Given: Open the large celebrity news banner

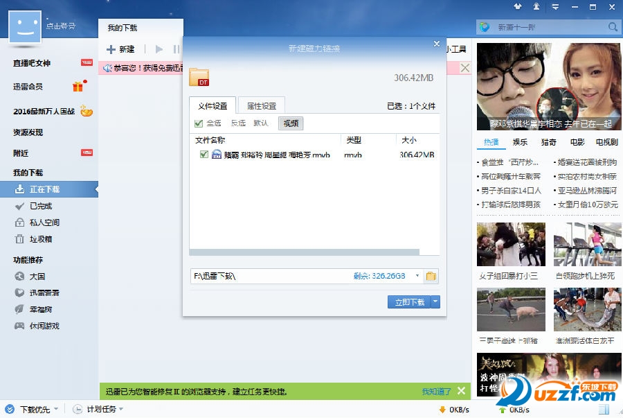Looking at the screenshot, I should pos(549,87).
